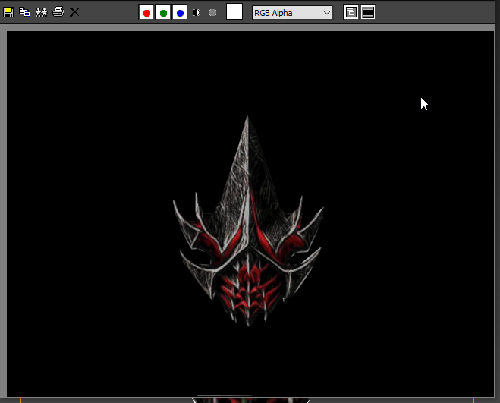Screen dimensions: 500x403
Task: Clone the rendered frame window
Action: [x=41, y=12]
